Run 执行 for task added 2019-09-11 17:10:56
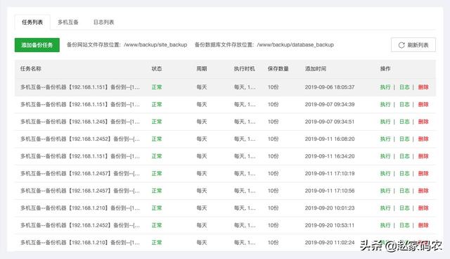 (385, 191)
